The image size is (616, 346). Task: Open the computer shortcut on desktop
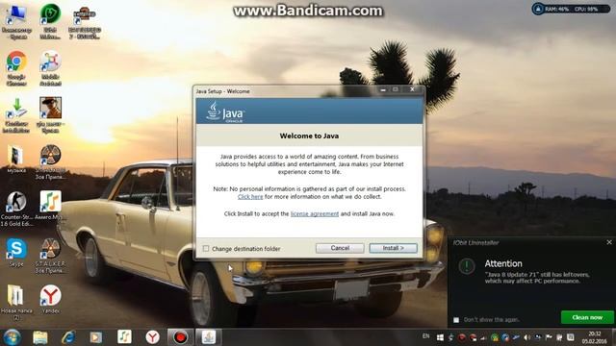point(16,21)
